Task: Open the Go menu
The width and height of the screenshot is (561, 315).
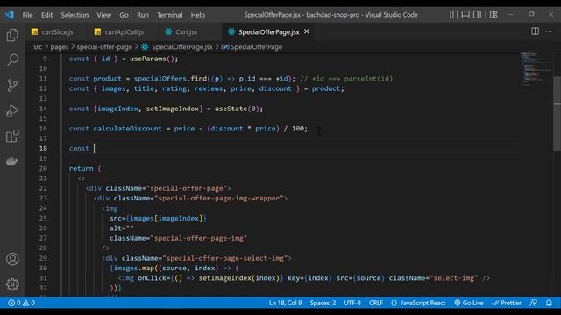Action: (124, 15)
